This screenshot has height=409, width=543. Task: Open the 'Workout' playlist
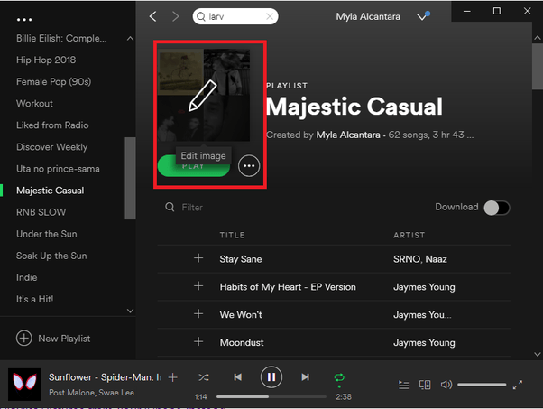[x=34, y=103]
